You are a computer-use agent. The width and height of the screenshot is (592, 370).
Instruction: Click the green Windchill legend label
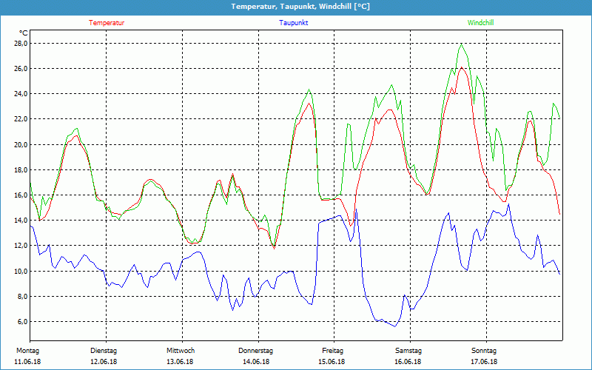[x=480, y=23]
